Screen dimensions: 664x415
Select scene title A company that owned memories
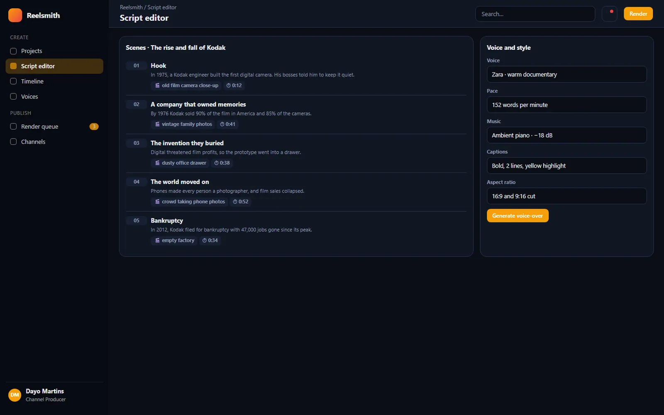(198, 105)
